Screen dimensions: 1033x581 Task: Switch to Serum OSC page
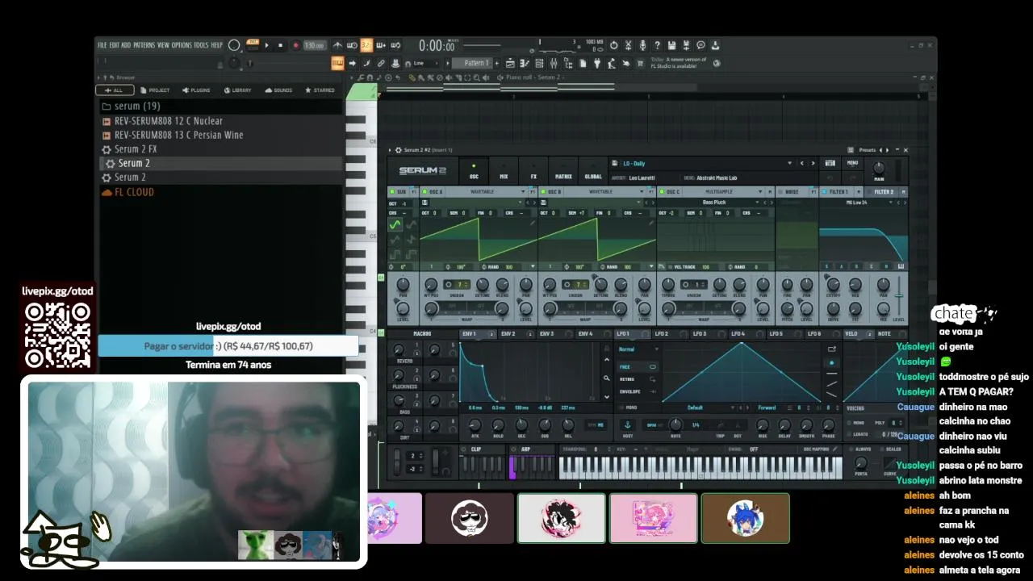coord(474,171)
